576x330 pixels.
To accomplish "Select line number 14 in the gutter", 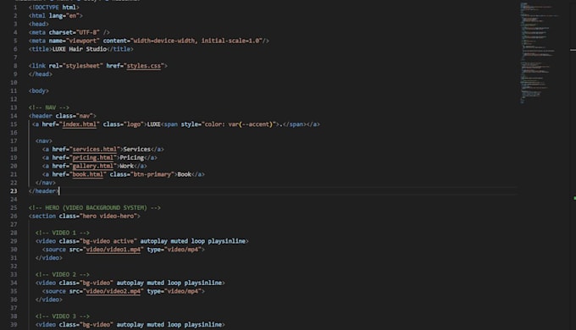I will click(14, 116).
